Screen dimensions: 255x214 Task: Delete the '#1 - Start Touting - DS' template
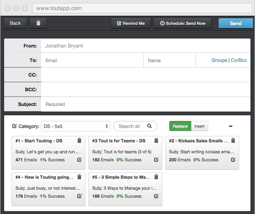[x=79, y=140]
